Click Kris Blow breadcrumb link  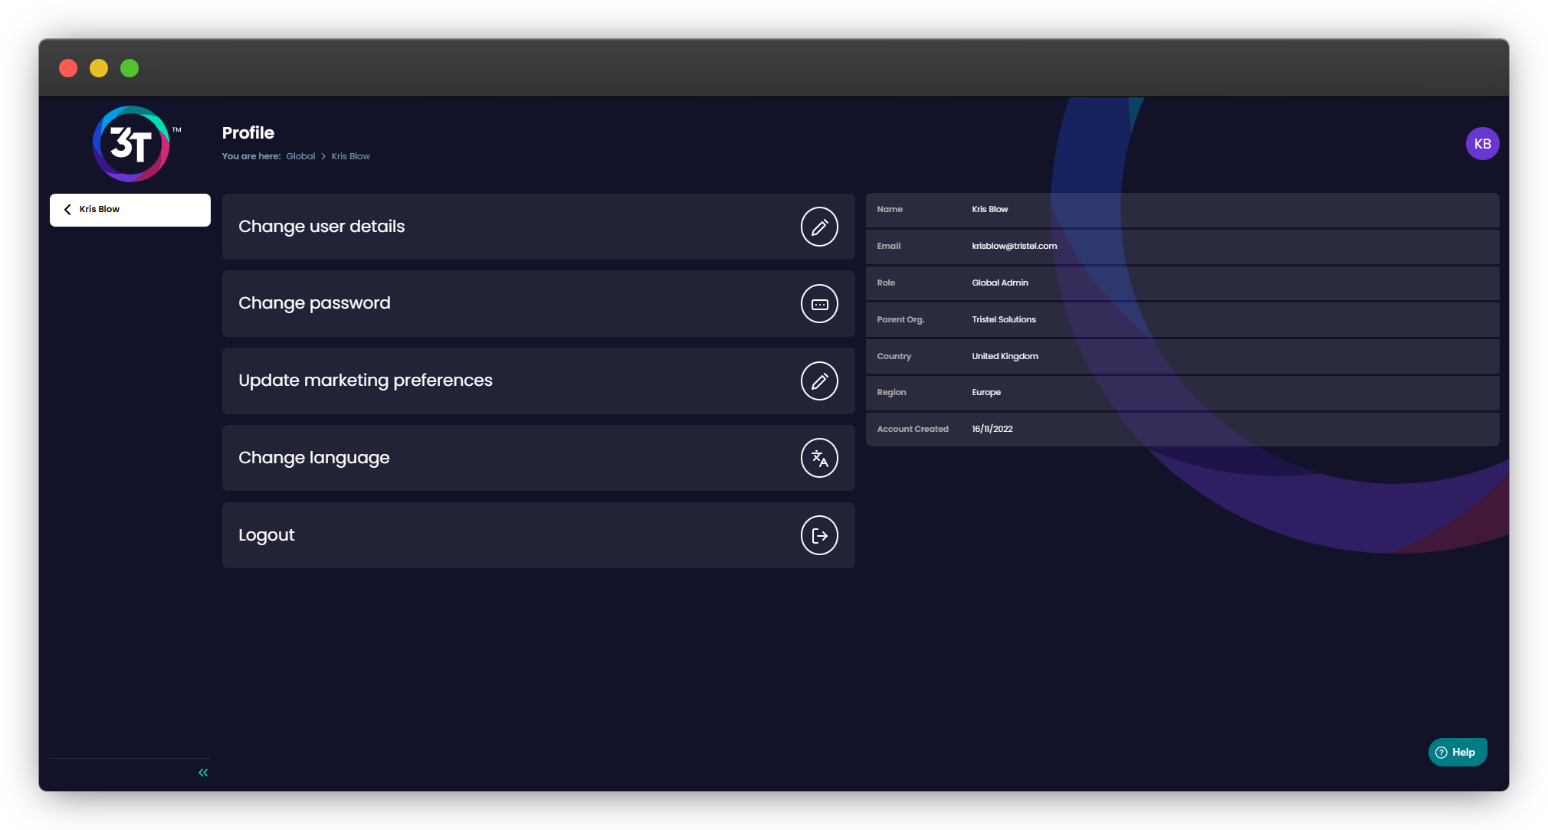tap(350, 156)
